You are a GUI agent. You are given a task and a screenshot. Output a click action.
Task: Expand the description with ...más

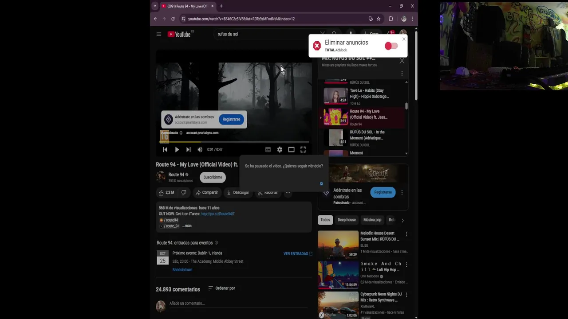point(187,226)
